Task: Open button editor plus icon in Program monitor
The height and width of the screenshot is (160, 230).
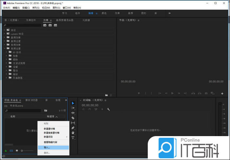Action: coord(222,94)
